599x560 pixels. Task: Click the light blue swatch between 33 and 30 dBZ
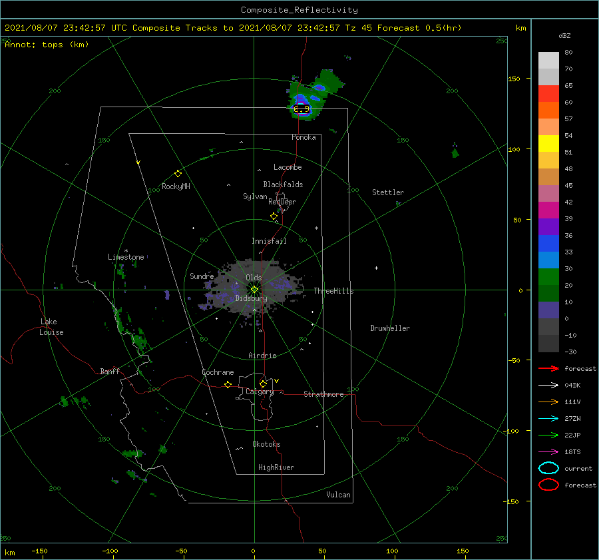click(x=548, y=260)
